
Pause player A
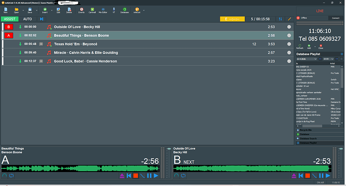coord(149,175)
